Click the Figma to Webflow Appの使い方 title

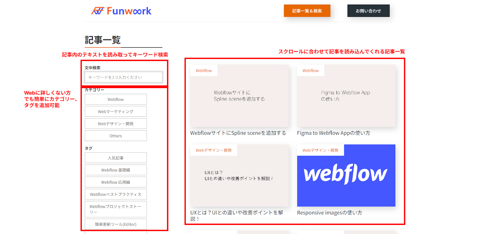click(333, 133)
